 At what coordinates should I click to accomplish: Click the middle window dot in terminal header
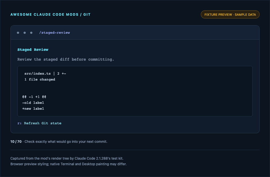point(25,33)
